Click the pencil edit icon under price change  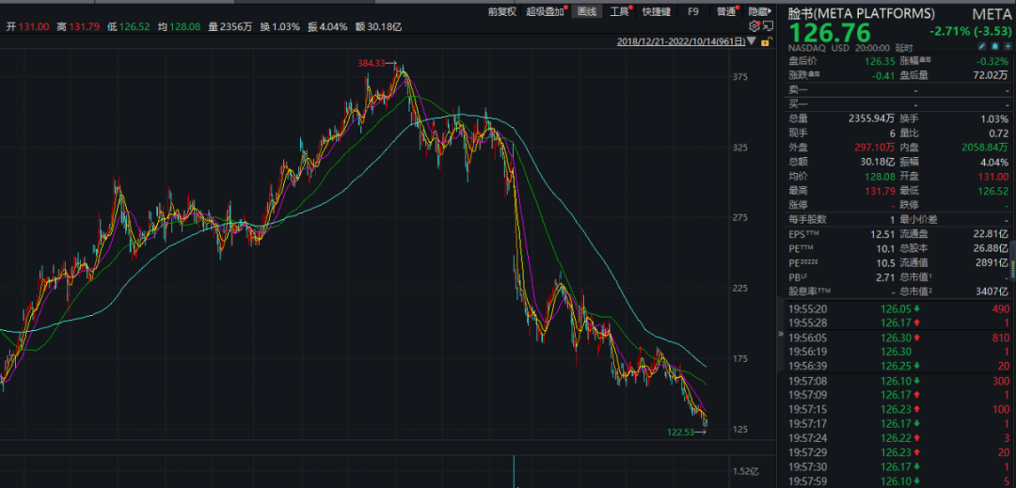[981, 45]
